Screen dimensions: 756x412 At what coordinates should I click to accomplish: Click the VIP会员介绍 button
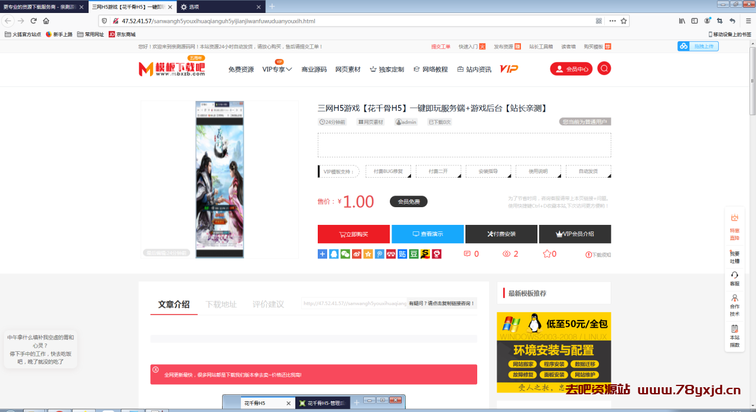coord(575,234)
